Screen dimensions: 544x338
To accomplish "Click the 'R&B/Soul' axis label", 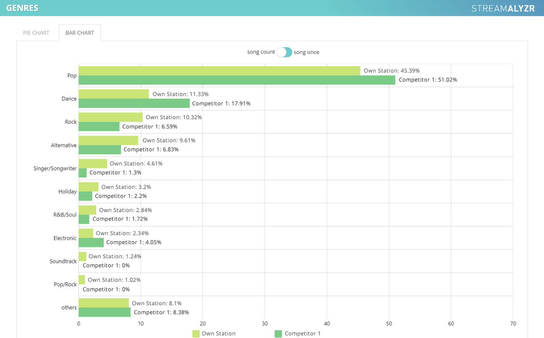I will tap(65, 214).
